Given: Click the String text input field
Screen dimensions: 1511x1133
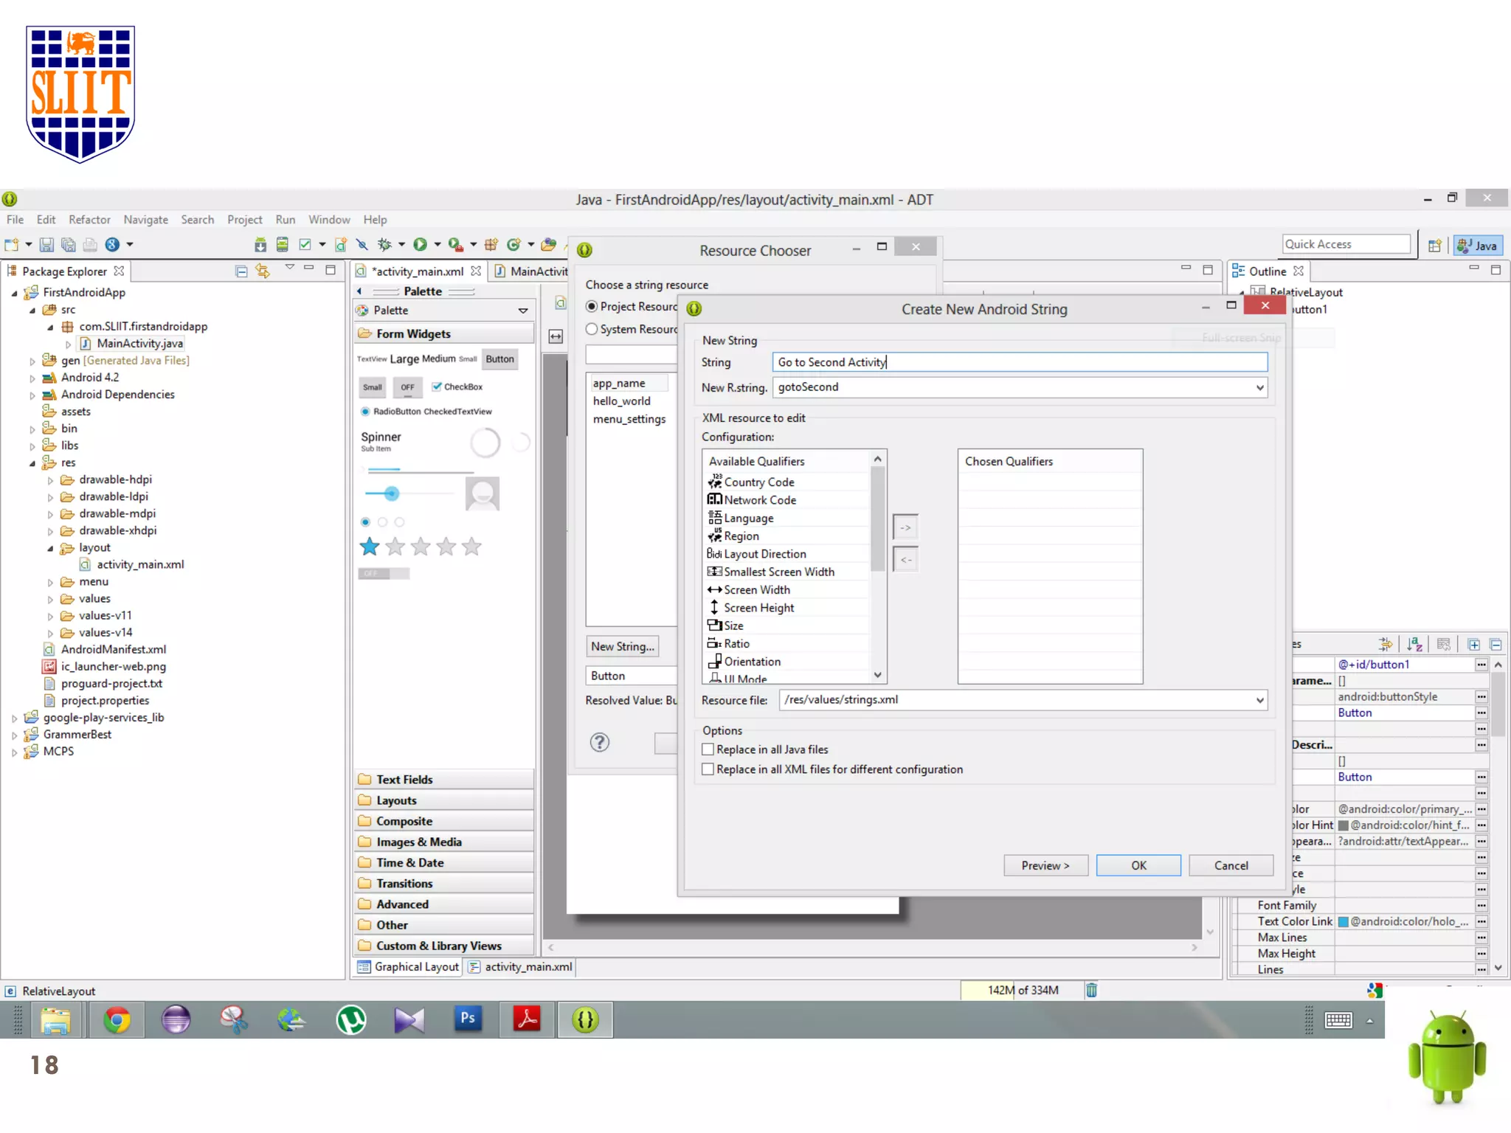Looking at the screenshot, I should point(1018,362).
